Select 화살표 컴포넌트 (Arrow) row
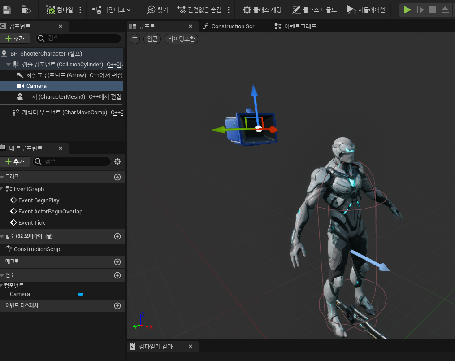Screen dimensions: 455x361 [61, 75]
